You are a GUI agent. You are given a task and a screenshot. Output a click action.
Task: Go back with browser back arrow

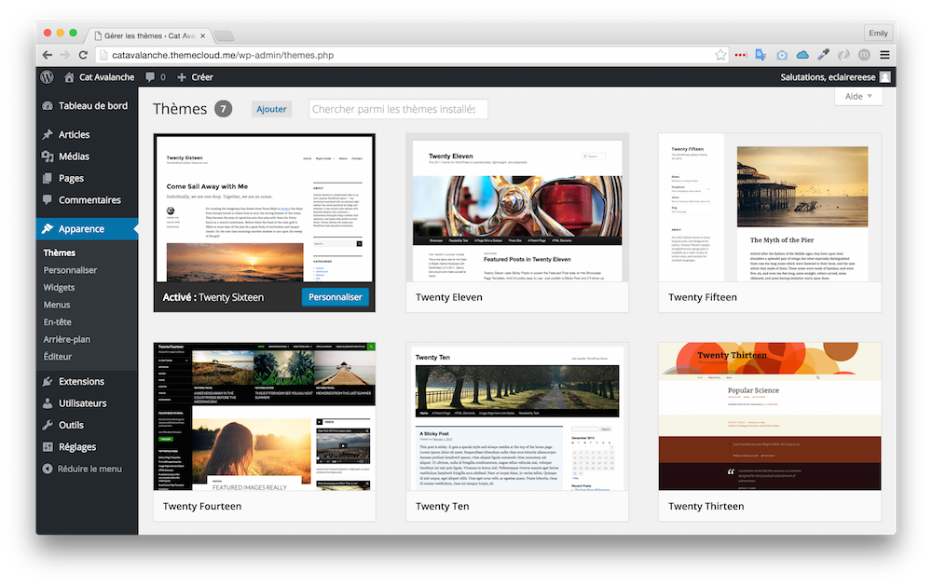point(47,55)
